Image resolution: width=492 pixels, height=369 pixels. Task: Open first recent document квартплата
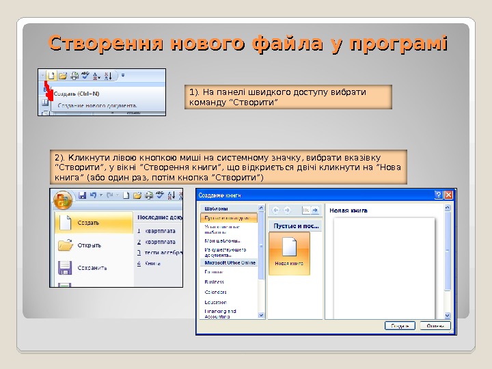[156, 231]
